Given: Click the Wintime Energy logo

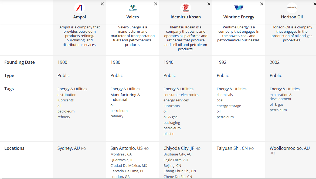Looking at the screenshot, I should pyautogui.click(x=239, y=8).
